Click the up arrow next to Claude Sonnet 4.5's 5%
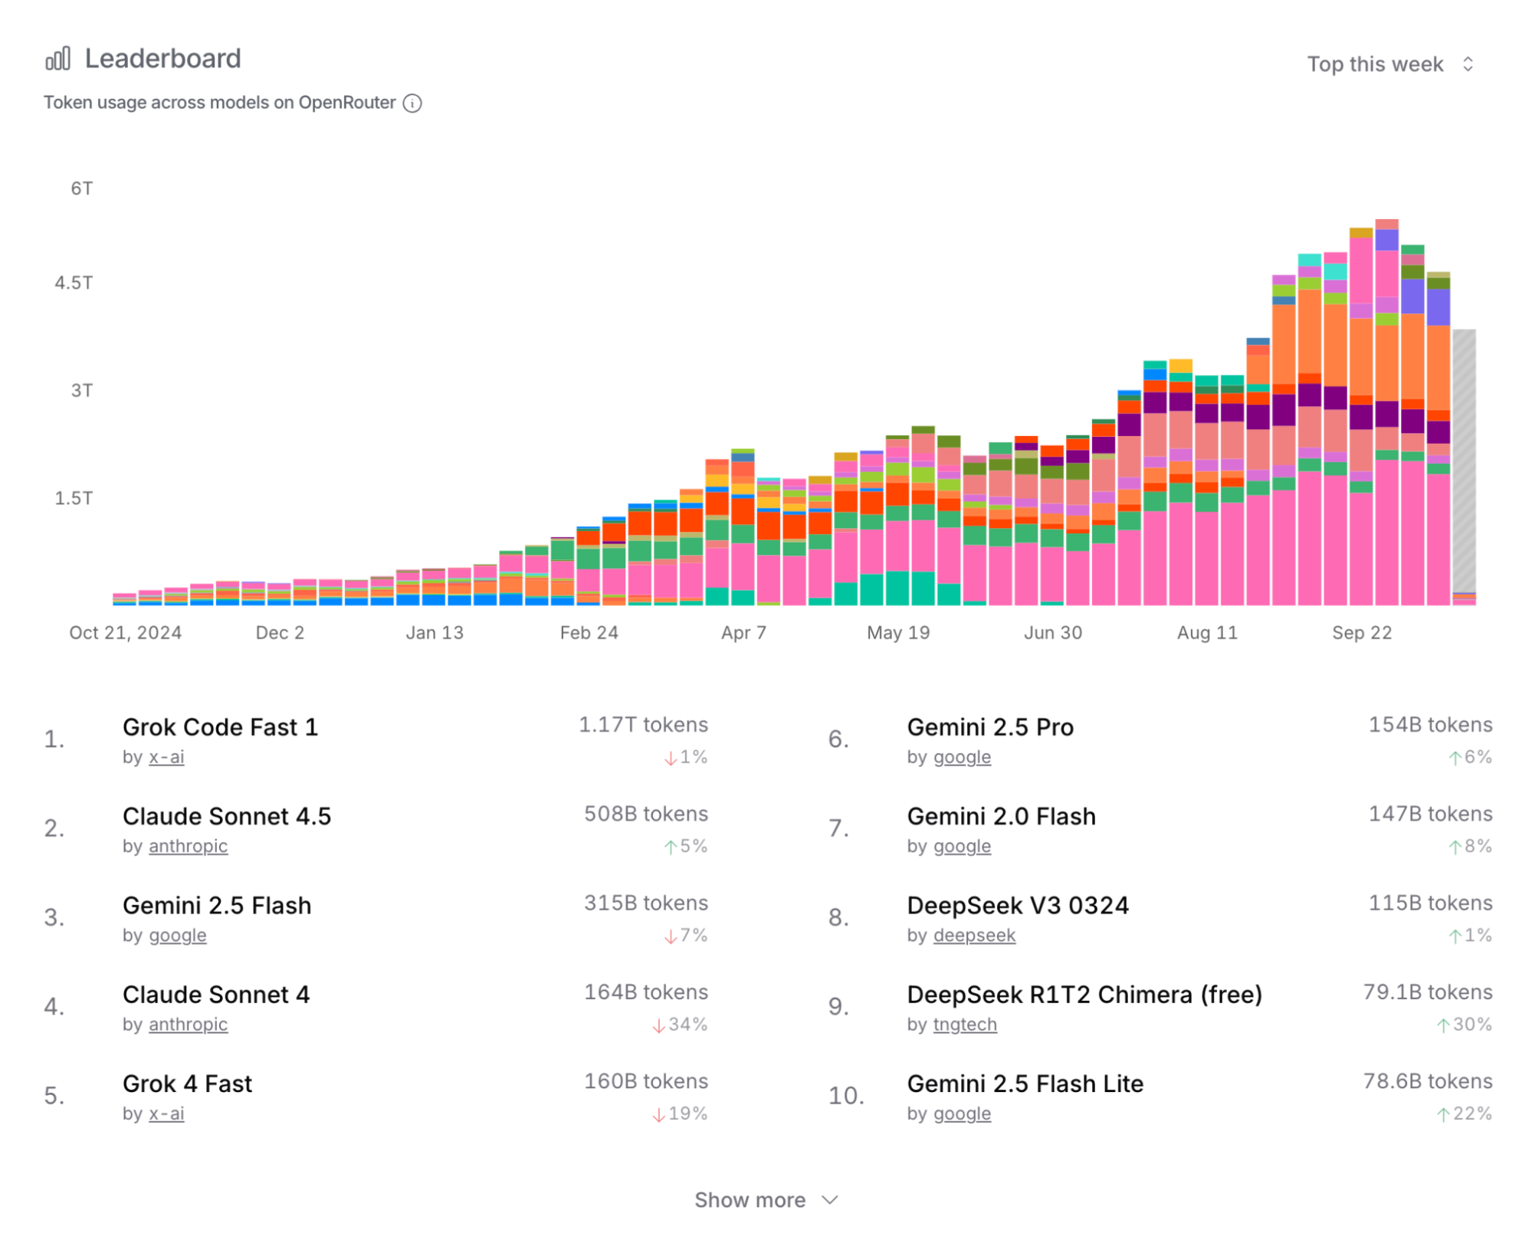 pos(670,847)
